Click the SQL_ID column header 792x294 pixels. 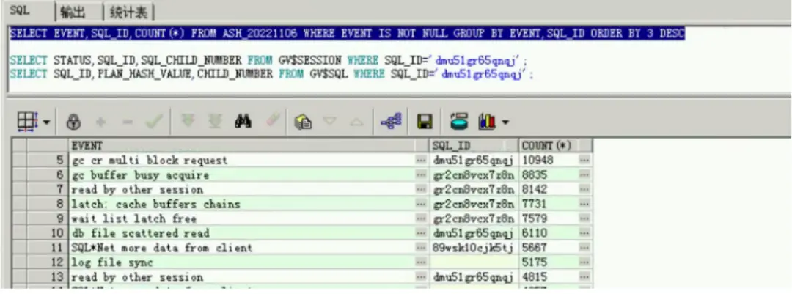click(474, 145)
